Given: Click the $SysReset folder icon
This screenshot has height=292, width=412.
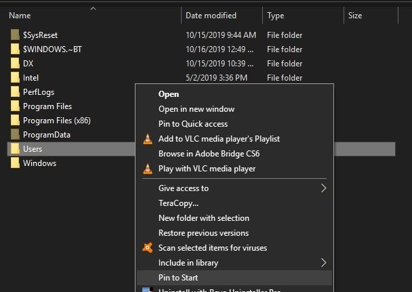Looking at the screenshot, I should [x=15, y=35].
